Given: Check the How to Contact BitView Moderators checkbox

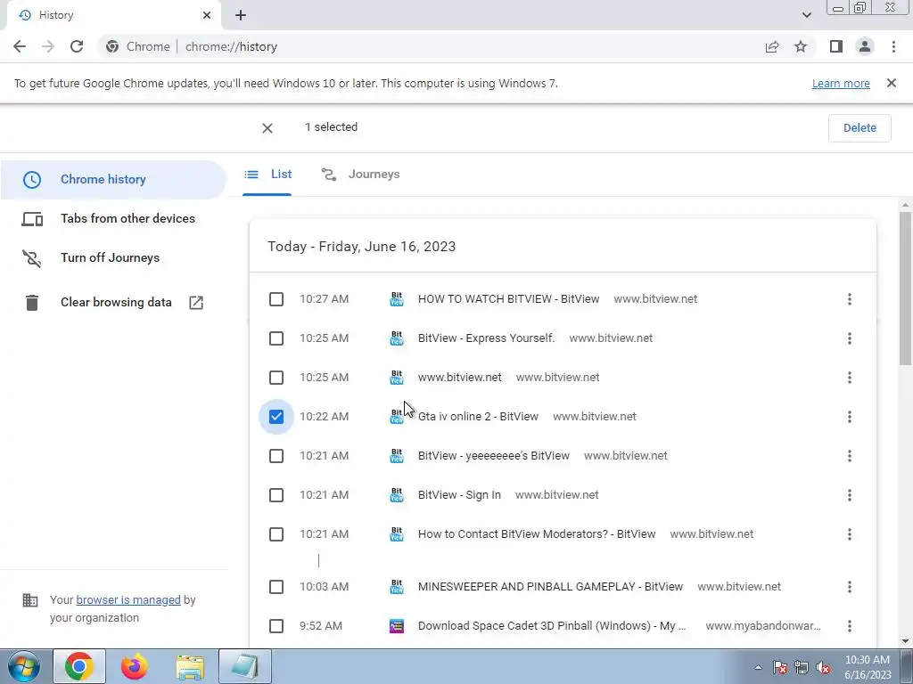Looking at the screenshot, I should coord(276,534).
